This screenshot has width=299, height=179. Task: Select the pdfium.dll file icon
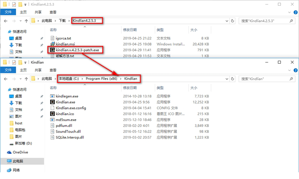click(53, 126)
